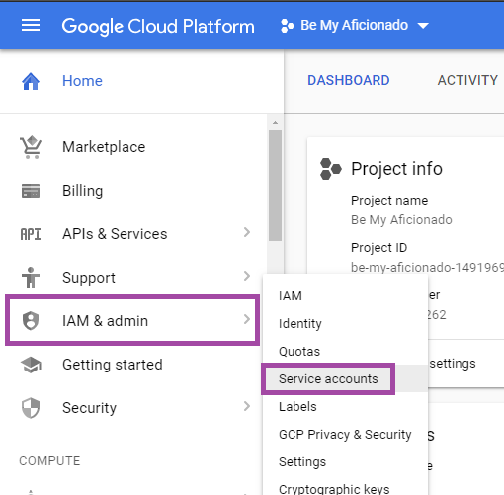Click the Billing card icon

click(x=31, y=191)
